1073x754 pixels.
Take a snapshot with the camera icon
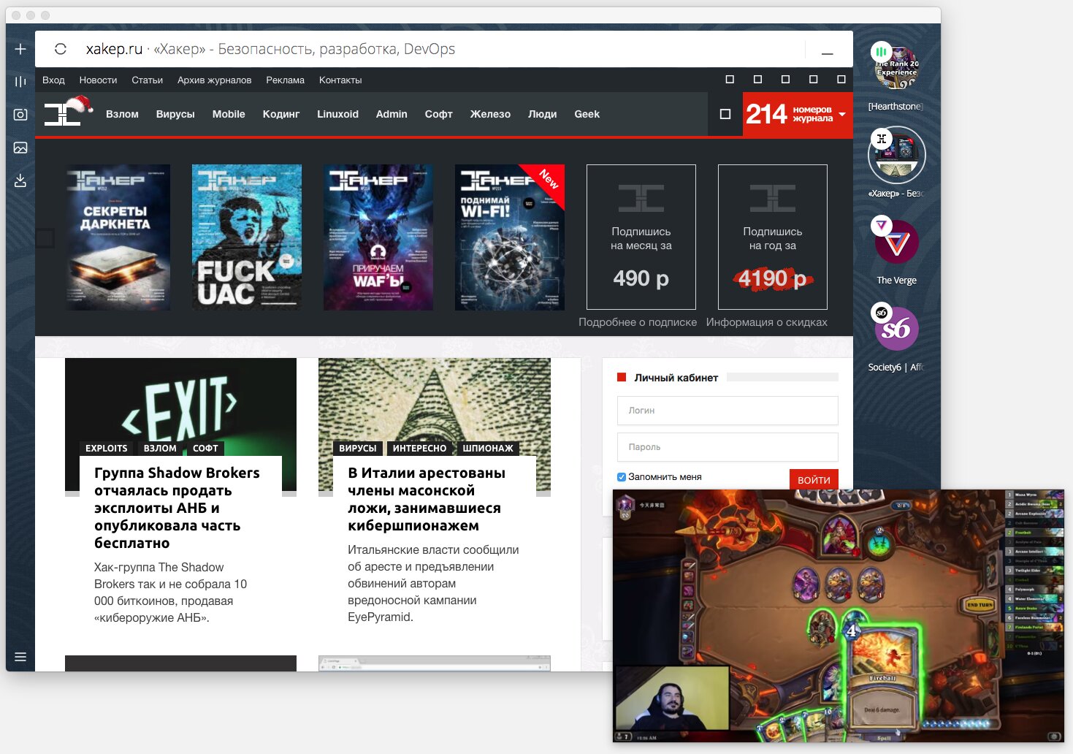pyautogui.click(x=20, y=115)
